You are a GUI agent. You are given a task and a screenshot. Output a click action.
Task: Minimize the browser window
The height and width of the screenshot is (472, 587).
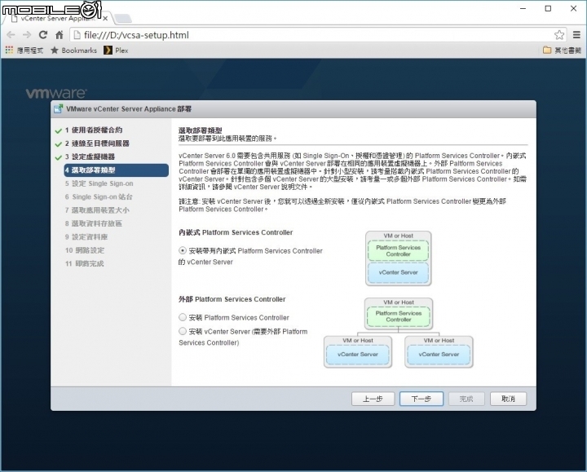[523, 8]
